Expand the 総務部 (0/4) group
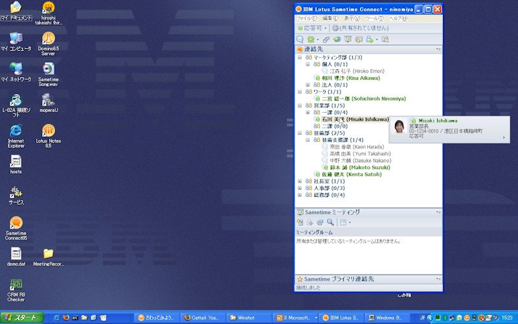 click(300, 195)
